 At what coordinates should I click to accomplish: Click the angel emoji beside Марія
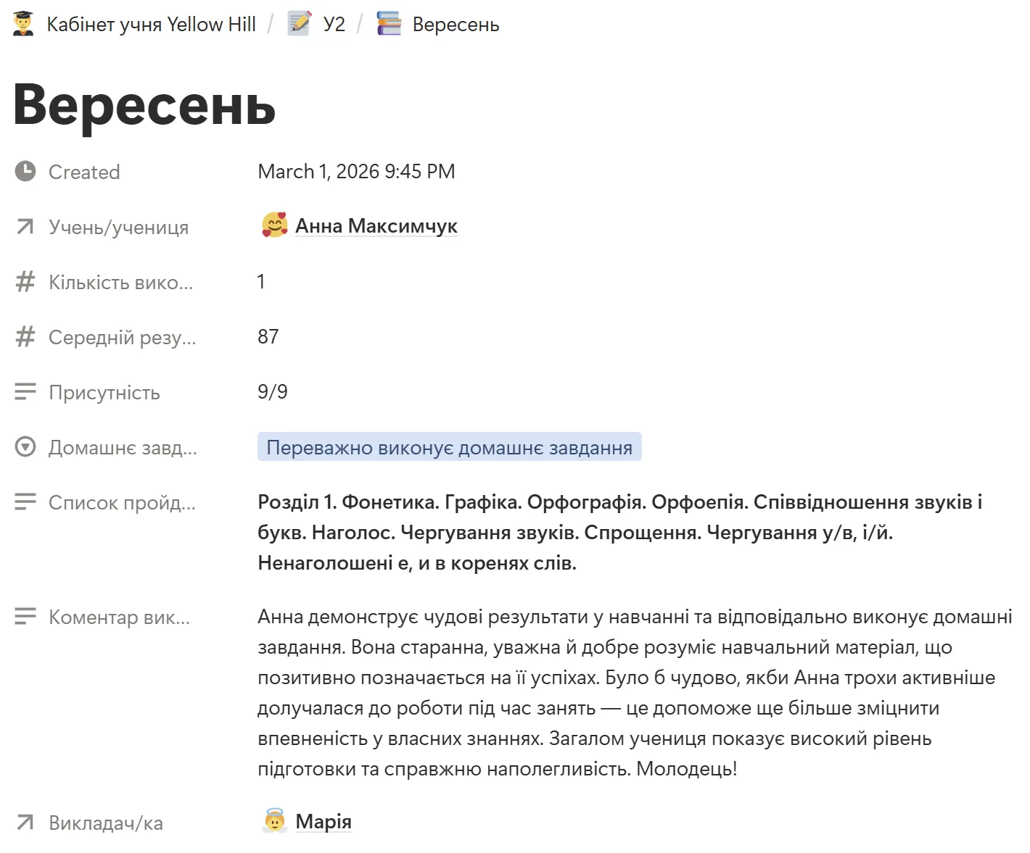click(x=275, y=821)
